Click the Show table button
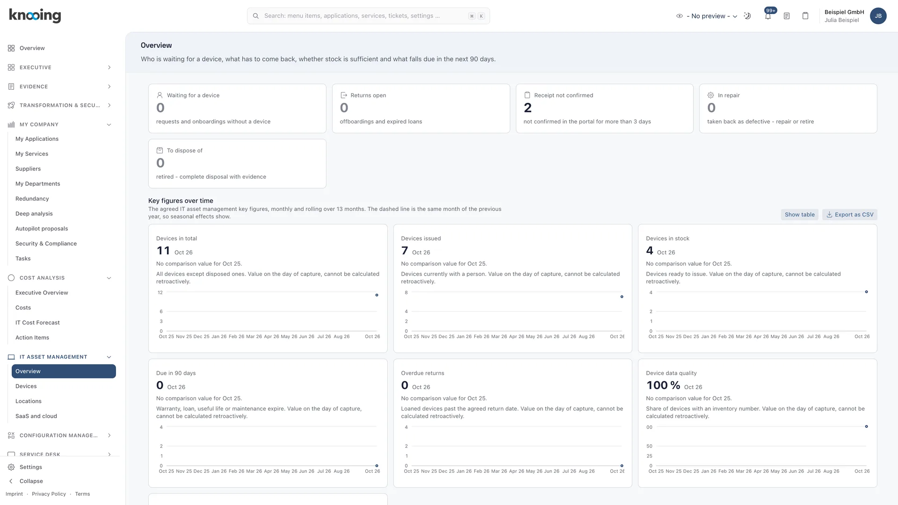 coord(799,215)
